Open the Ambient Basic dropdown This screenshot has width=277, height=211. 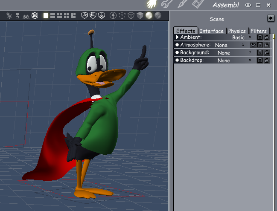tap(250, 37)
